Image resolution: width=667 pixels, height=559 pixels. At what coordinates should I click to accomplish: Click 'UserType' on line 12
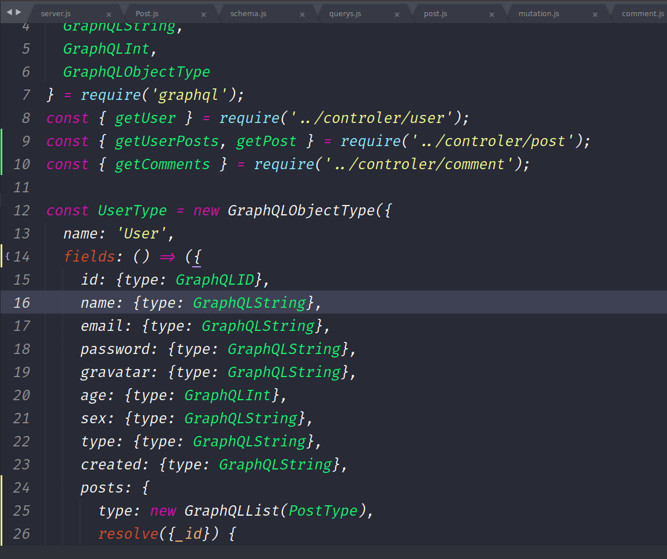click(x=132, y=210)
